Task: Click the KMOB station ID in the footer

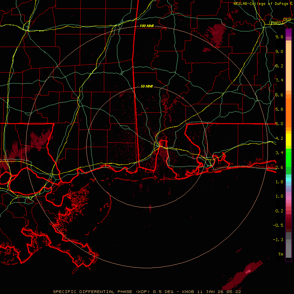Action: [x=188, y=292]
